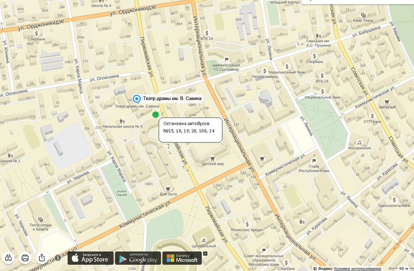Click the администрация ГО Сыктывкар flag icon
Image resolution: width=414 pixels, height=271 pixels.
click(226, 60)
